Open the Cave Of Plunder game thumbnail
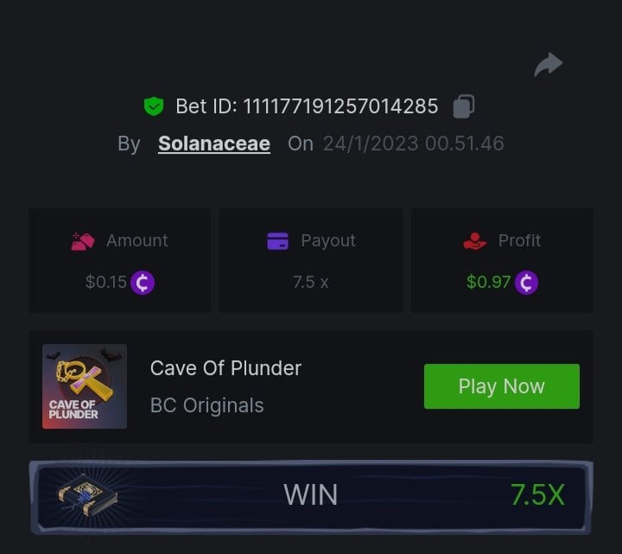This screenshot has height=554, width=622. point(85,386)
